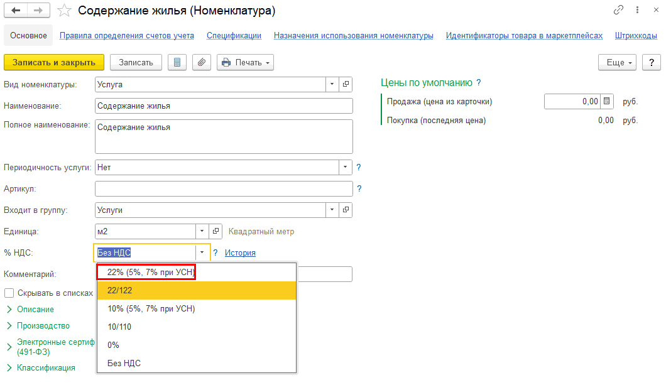Copy link to this item card

pos(618,11)
